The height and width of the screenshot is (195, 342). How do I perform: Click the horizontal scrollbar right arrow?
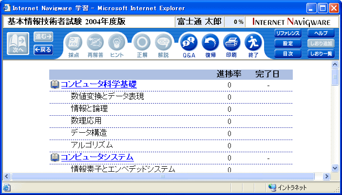(x=326, y=176)
